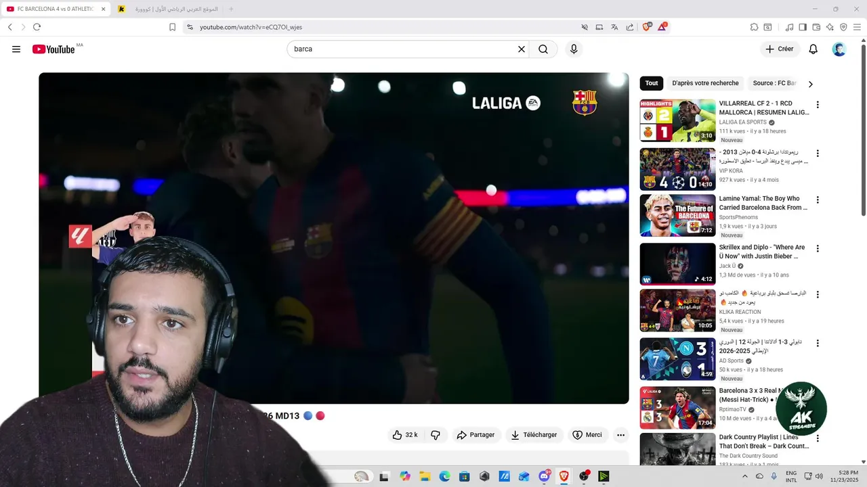Open a new browser tab
The height and width of the screenshot is (487, 867).
[231, 9]
